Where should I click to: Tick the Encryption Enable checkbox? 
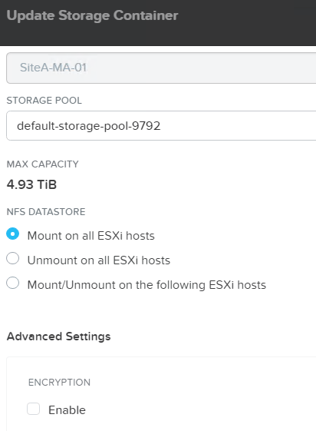[x=33, y=409]
